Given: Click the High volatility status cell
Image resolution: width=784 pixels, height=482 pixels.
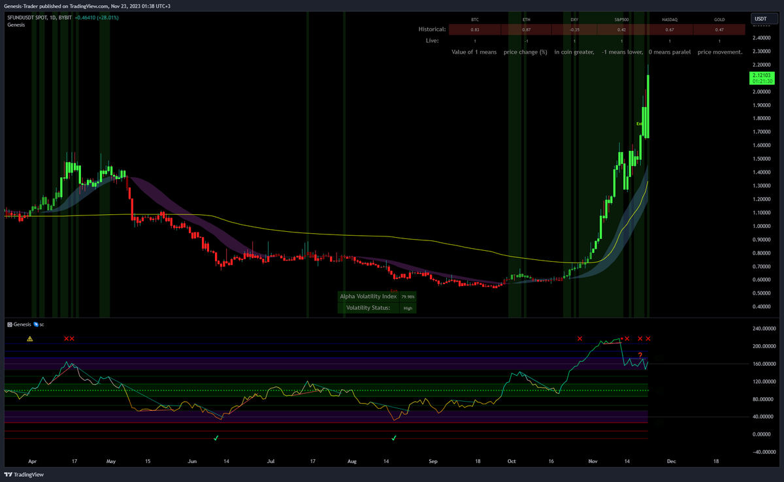Looking at the screenshot, I should coord(408,308).
